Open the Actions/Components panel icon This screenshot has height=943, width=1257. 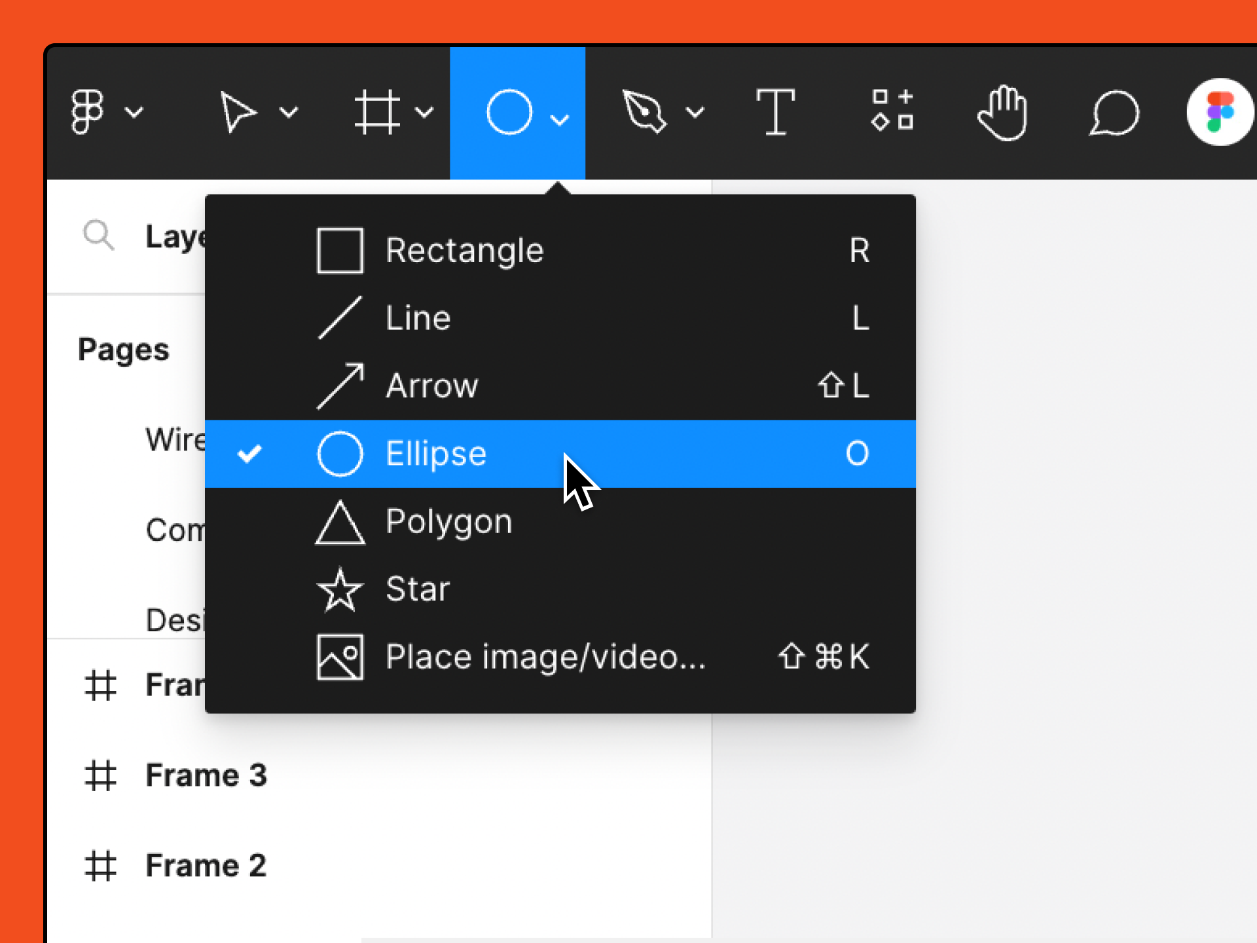[x=892, y=111]
